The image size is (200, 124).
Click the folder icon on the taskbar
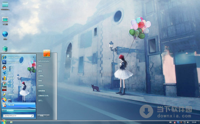click(x=11, y=122)
